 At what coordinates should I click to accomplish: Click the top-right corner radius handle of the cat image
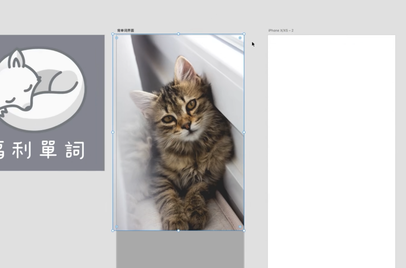pyautogui.click(x=240, y=38)
